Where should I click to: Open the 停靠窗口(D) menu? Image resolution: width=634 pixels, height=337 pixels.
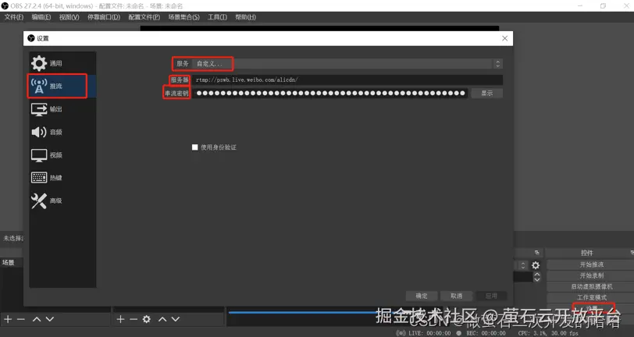click(x=104, y=17)
